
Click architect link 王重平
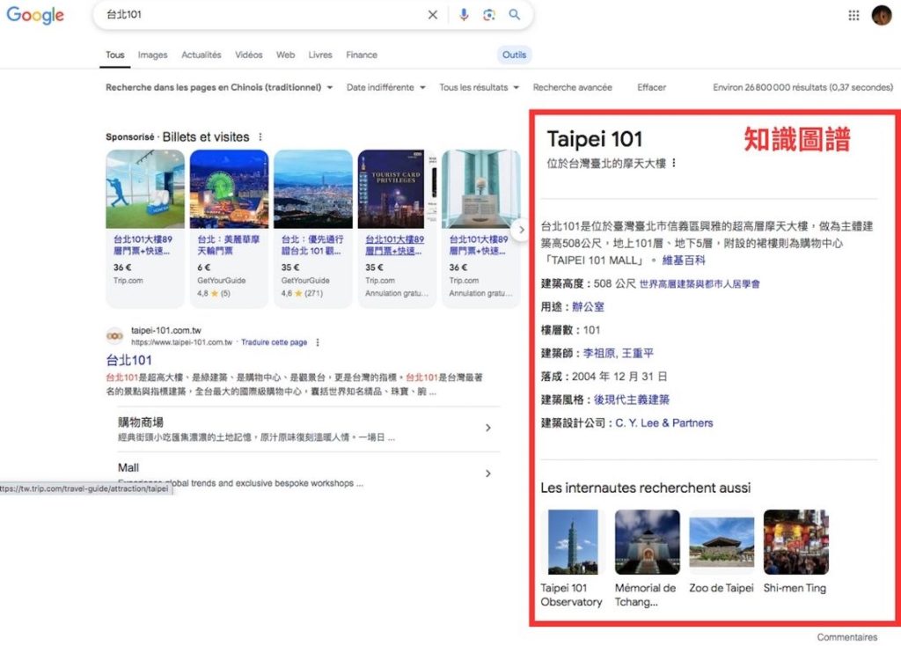[x=638, y=354]
